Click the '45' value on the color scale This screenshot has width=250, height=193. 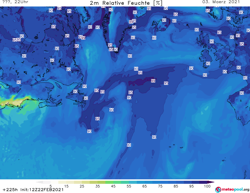point(113,186)
